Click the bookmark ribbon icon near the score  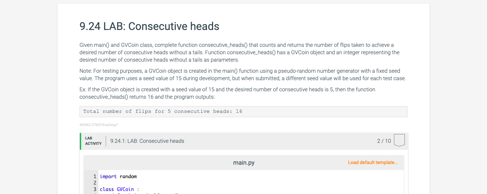[x=399, y=140]
